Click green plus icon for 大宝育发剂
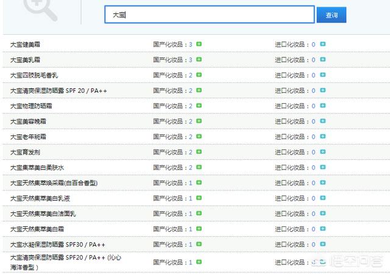This screenshot has width=390, height=274. (199, 152)
